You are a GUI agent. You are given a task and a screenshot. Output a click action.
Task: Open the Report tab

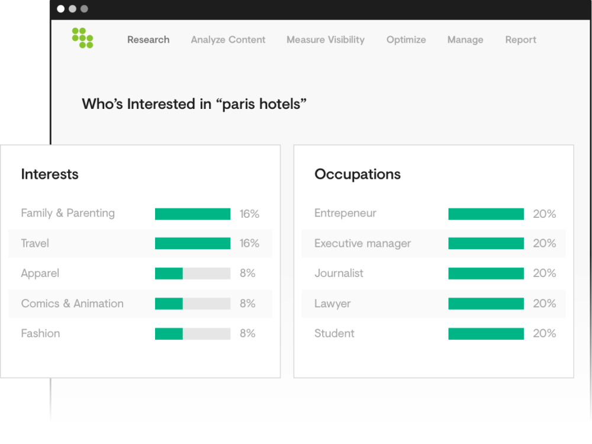pos(520,40)
